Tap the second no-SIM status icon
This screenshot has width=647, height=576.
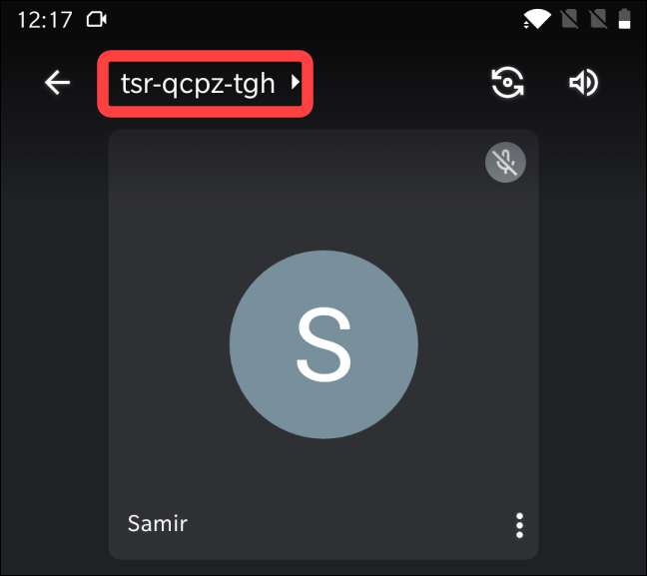(x=598, y=19)
